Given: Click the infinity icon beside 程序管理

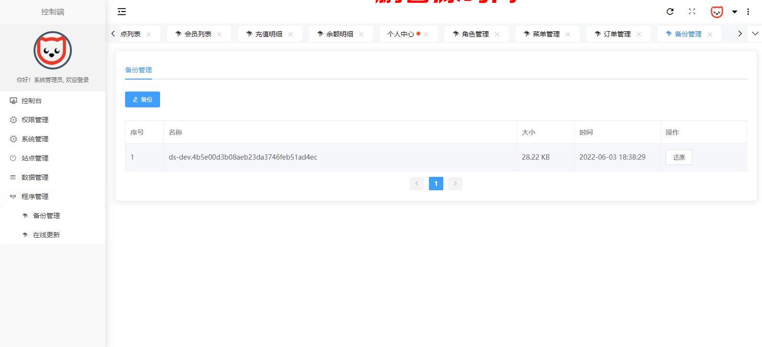Looking at the screenshot, I should 13,197.
